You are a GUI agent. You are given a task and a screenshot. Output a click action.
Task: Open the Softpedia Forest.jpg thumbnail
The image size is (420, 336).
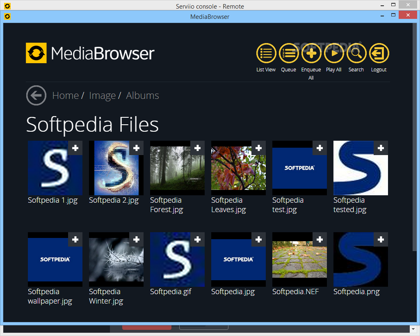coord(177,168)
